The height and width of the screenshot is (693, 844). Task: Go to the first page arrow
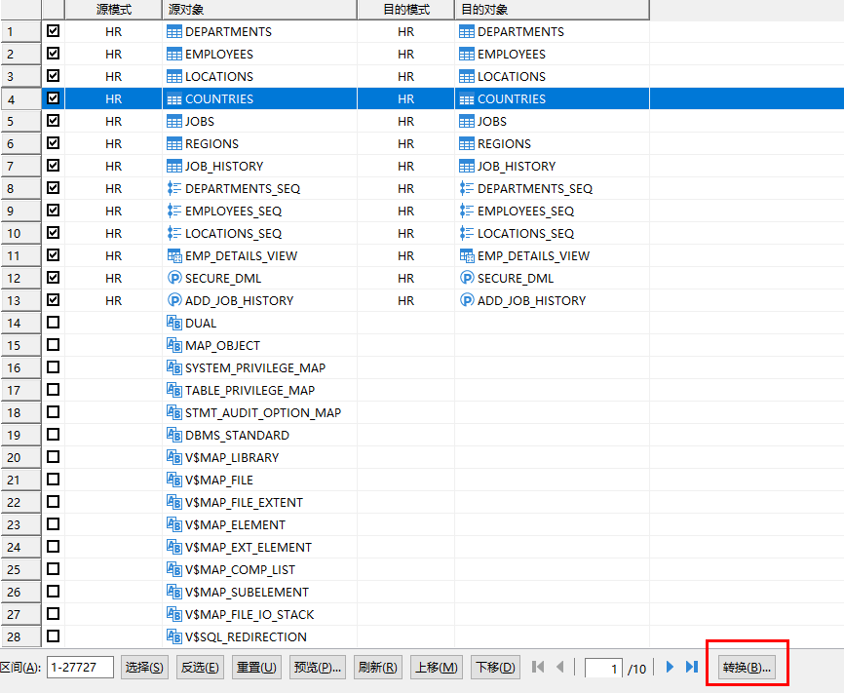coord(538,667)
